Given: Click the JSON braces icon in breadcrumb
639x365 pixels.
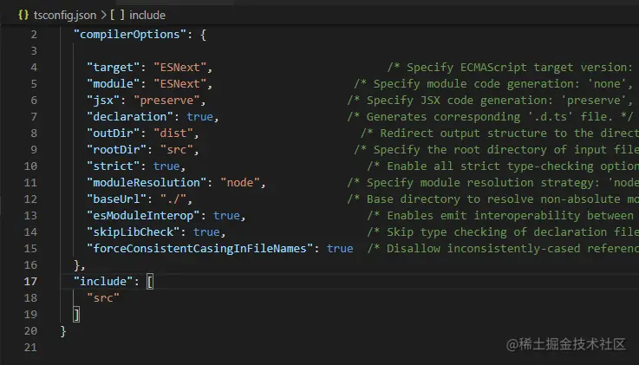Looking at the screenshot, I should (23, 15).
